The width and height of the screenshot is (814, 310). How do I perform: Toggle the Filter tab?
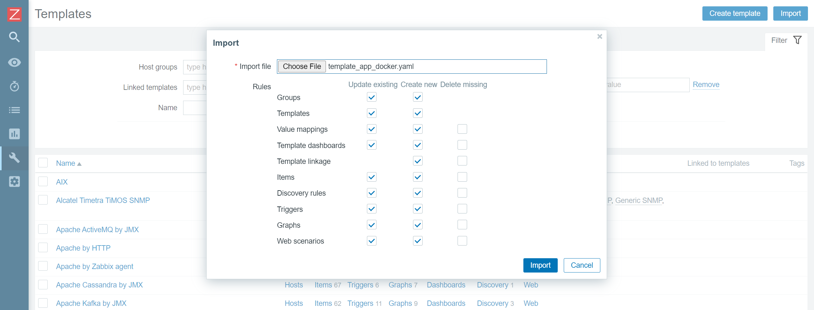click(786, 40)
